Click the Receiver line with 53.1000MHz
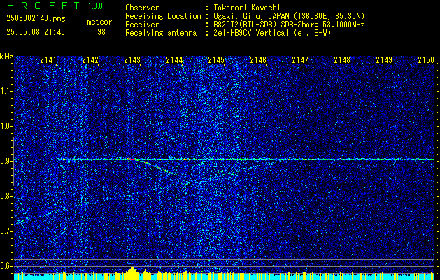 [x=245, y=24]
